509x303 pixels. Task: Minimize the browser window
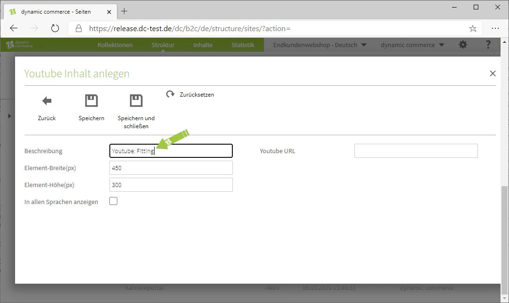click(454, 7)
